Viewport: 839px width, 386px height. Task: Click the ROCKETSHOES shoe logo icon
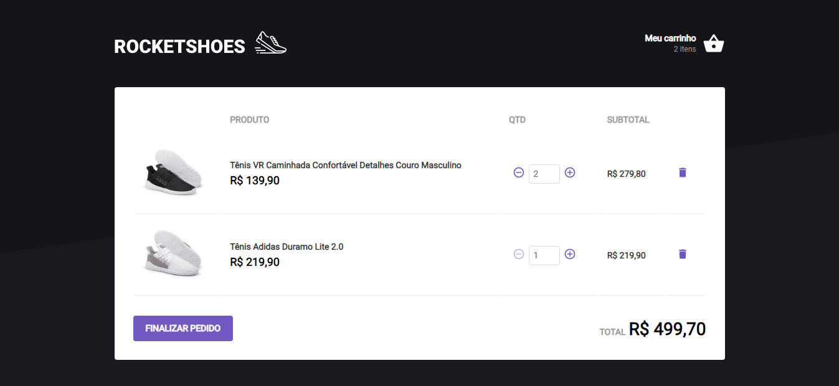pyautogui.click(x=270, y=42)
